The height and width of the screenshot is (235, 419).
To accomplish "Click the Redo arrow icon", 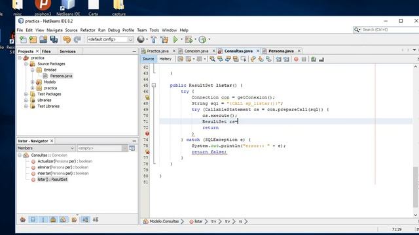I will coord(77,39).
